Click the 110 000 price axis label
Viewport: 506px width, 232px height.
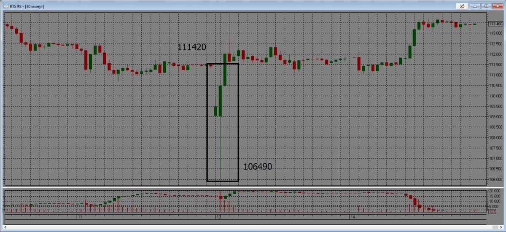[495, 96]
